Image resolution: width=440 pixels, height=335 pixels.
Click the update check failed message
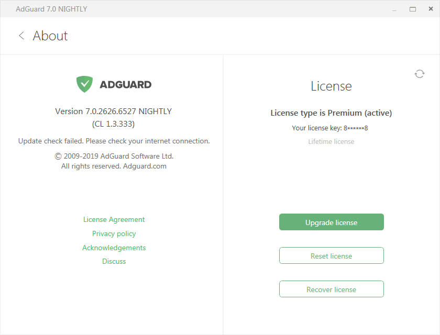(x=114, y=141)
